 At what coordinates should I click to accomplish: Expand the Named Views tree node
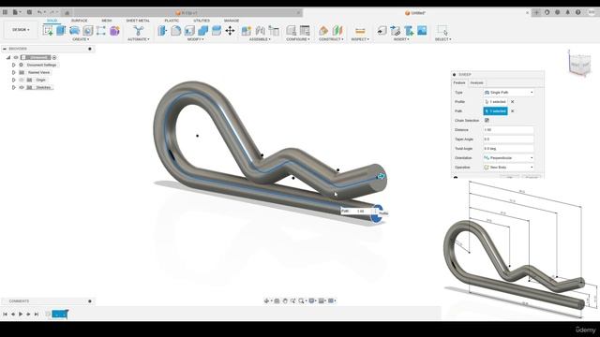[14, 73]
